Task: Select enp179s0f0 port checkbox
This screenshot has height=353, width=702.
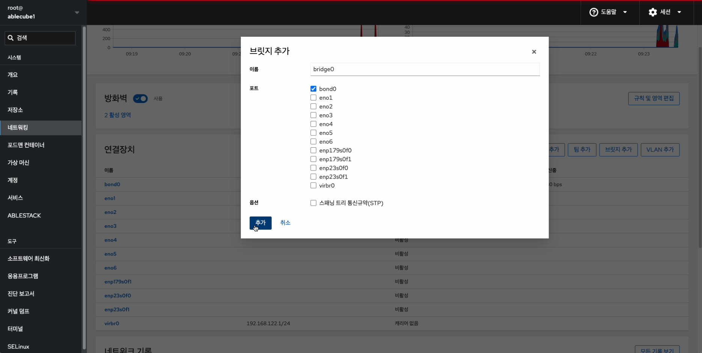Action: click(x=313, y=150)
